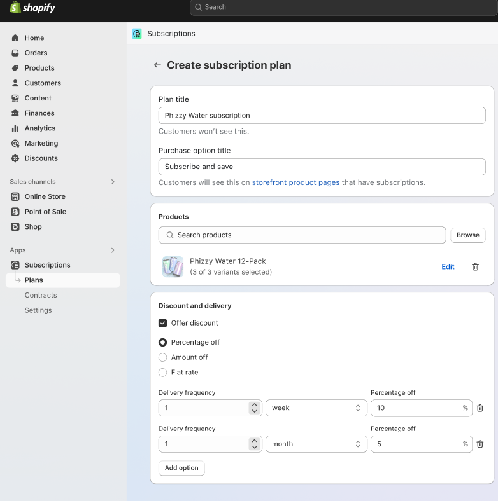Click the Marketing target icon
498x501 pixels.
[15, 143]
